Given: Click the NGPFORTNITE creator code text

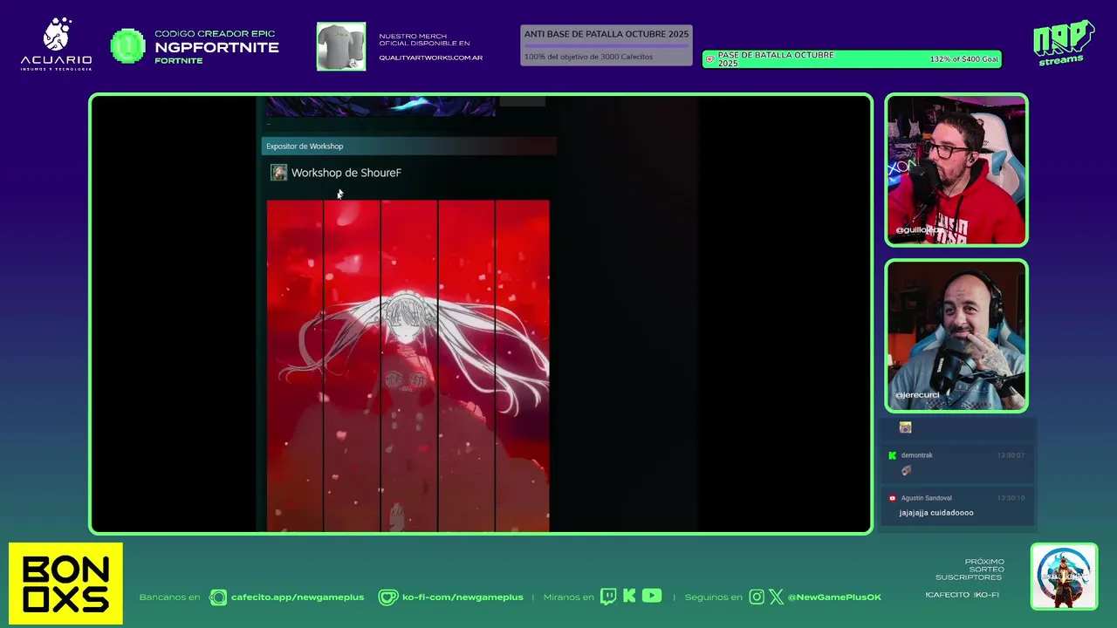Looking at the screenshot, I should (x=216, y=47).
